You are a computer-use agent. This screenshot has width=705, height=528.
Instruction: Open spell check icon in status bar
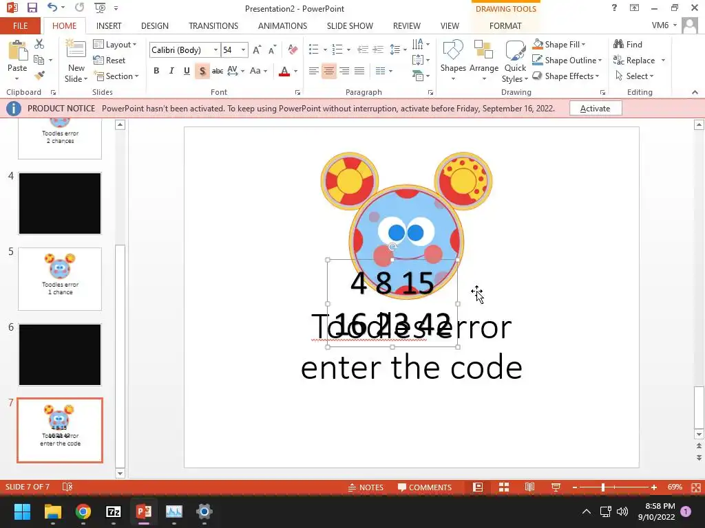(67, 487)
